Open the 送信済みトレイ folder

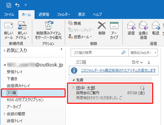pyautogui.click(x=18, y=86)
